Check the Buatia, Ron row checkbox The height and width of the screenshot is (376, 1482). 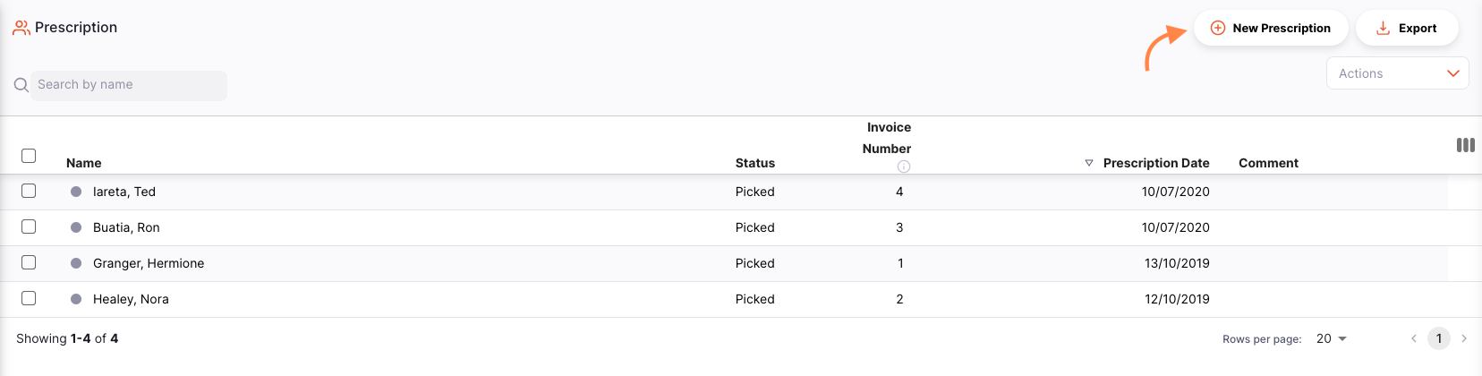tap(29, 226)
